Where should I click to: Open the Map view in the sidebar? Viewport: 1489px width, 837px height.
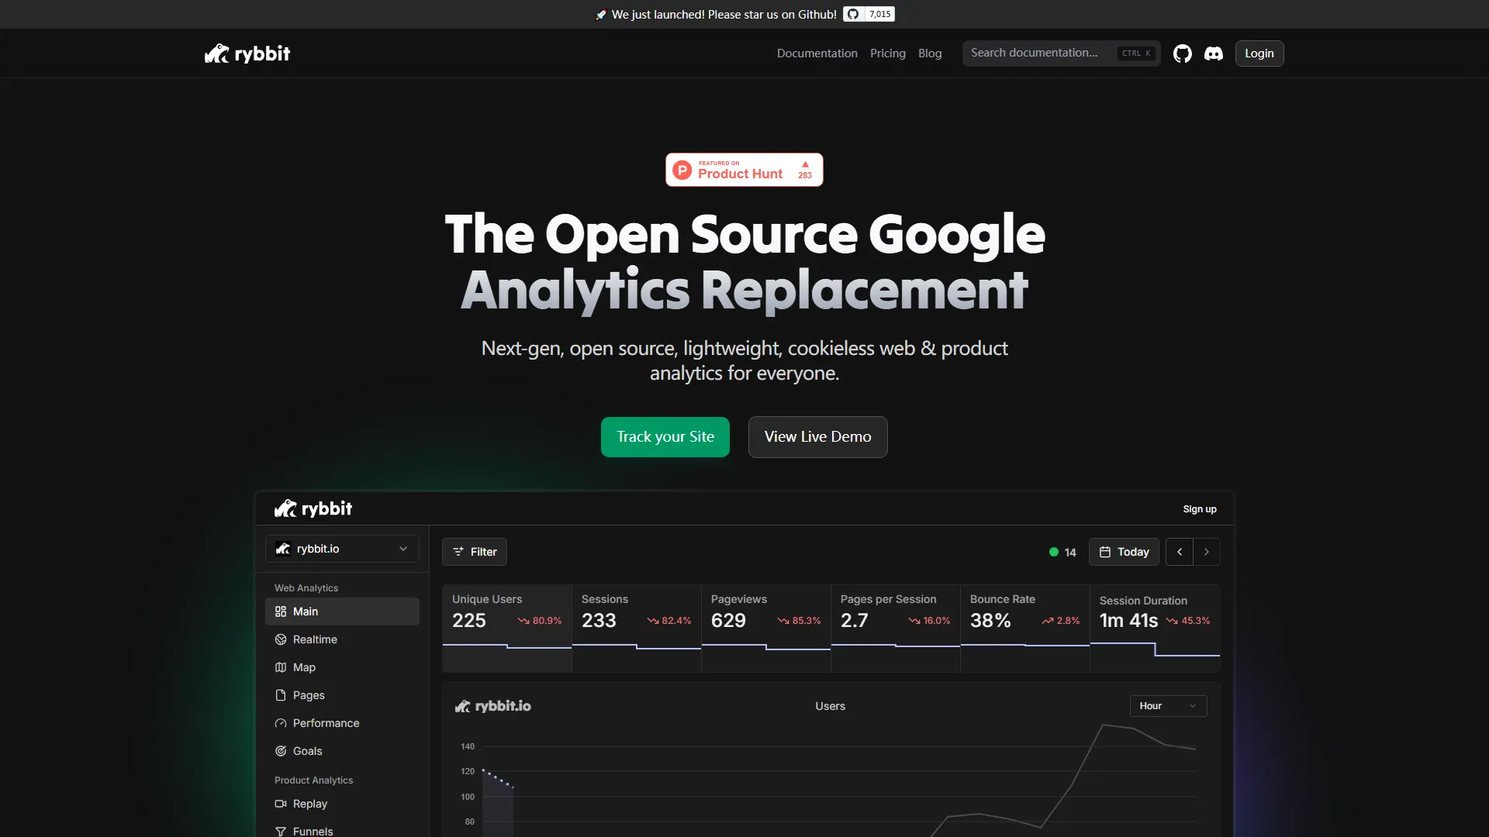pyautogui.click(x=304, y=667)
